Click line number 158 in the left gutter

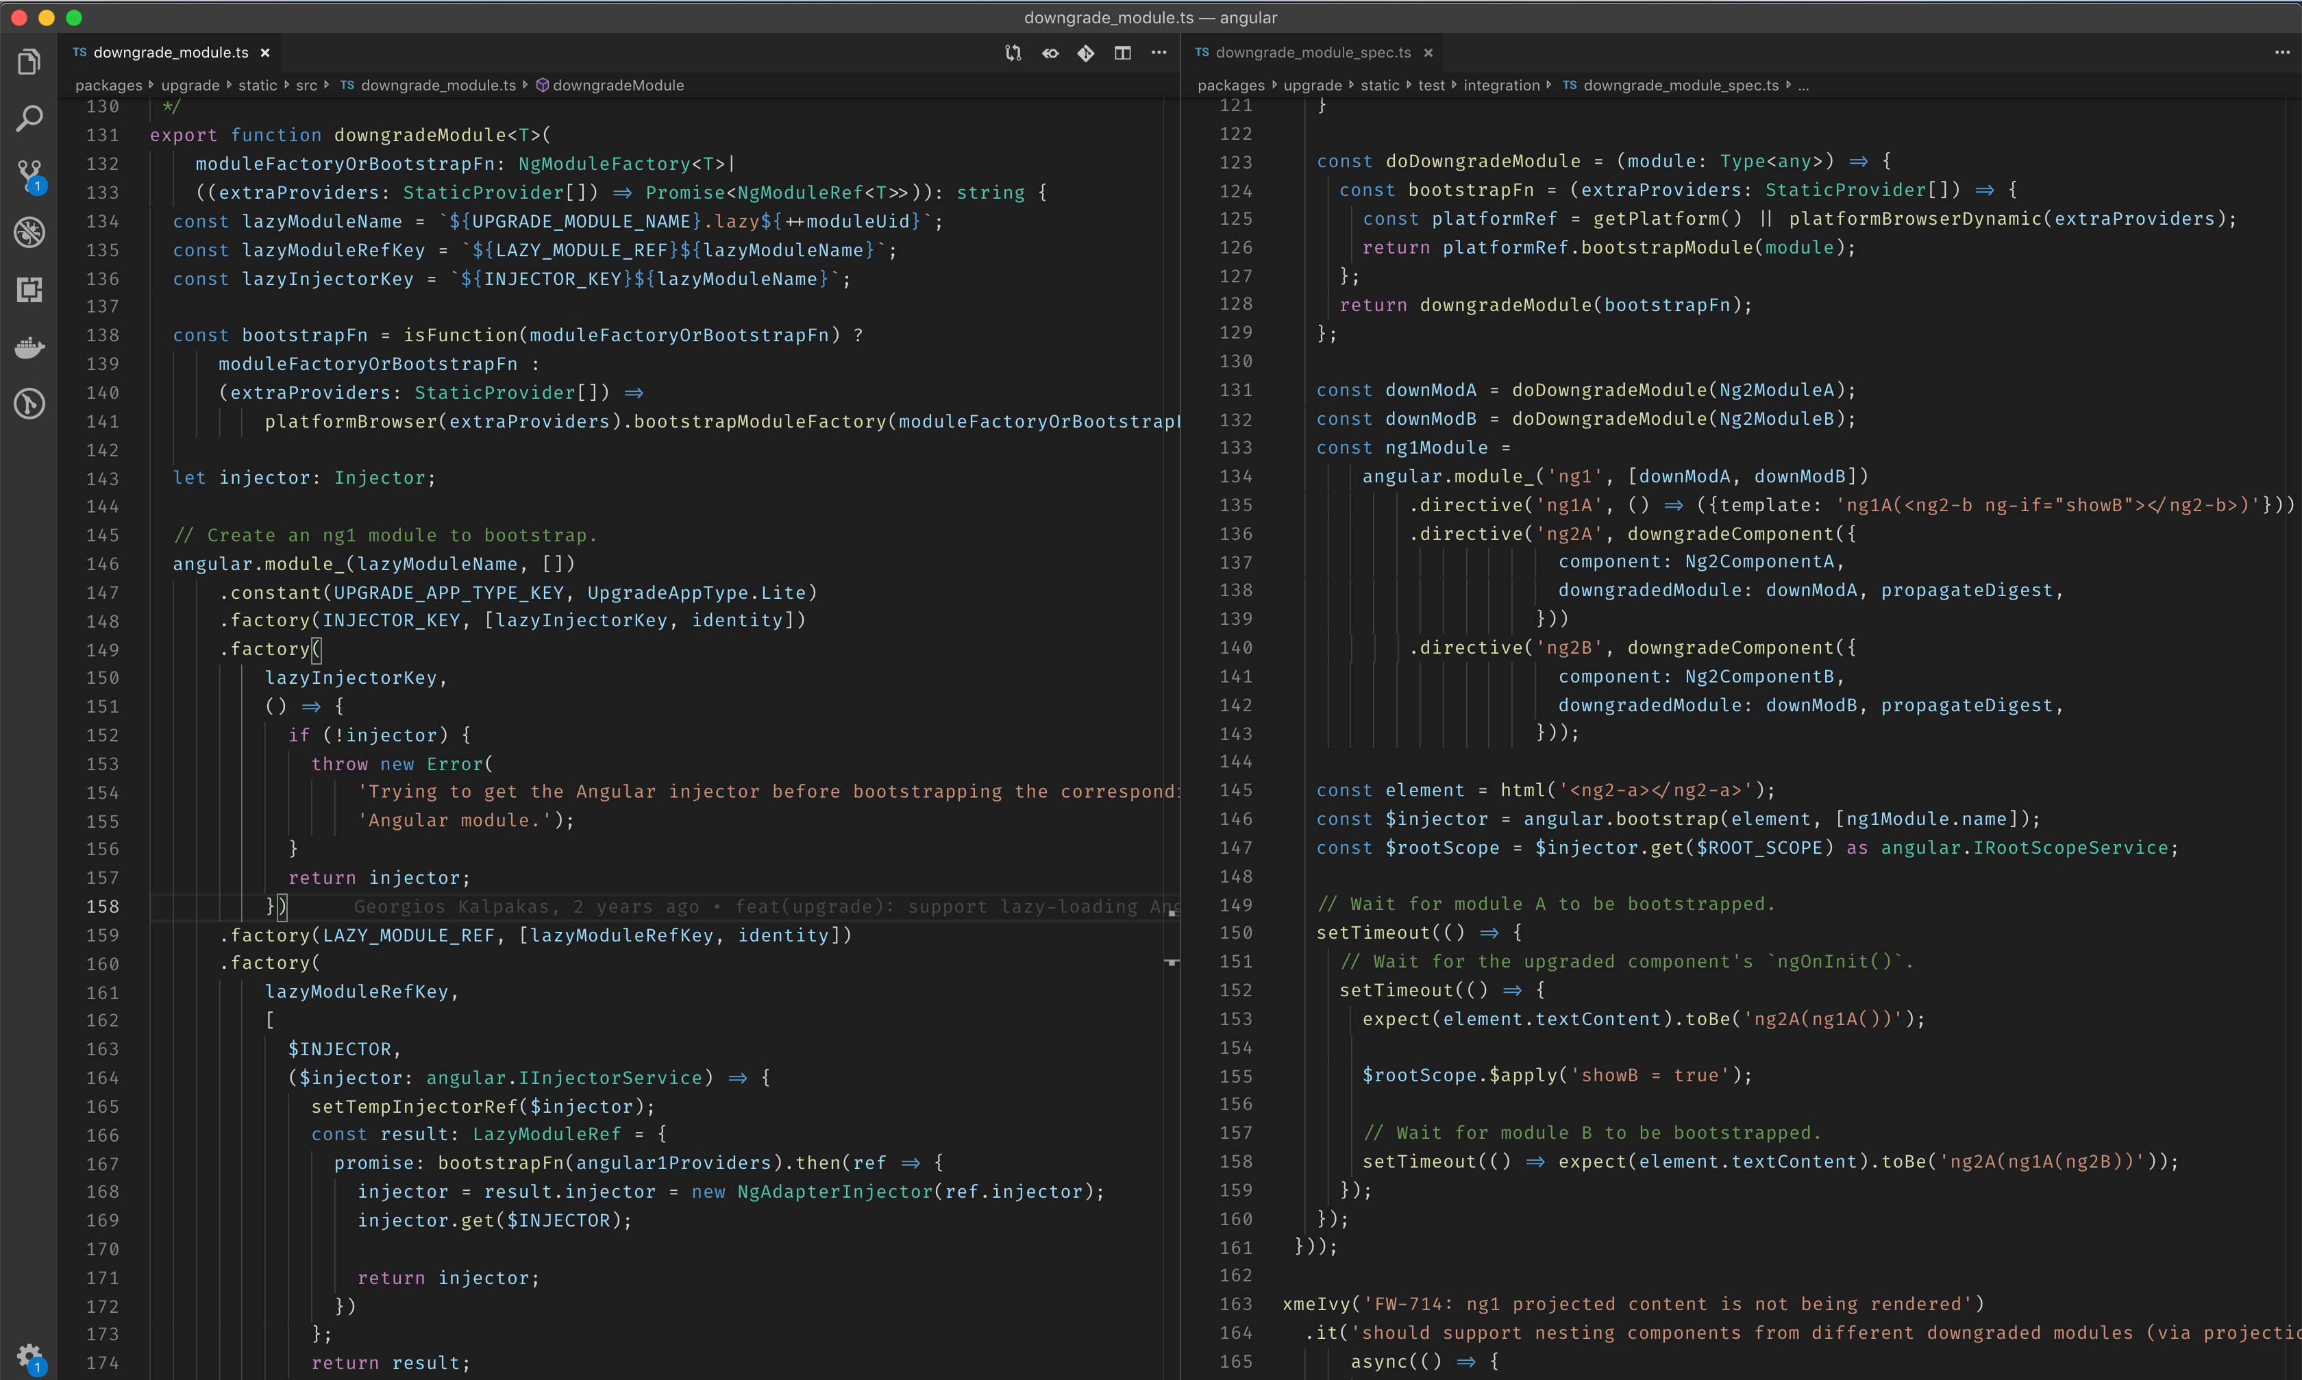point(102,907)
